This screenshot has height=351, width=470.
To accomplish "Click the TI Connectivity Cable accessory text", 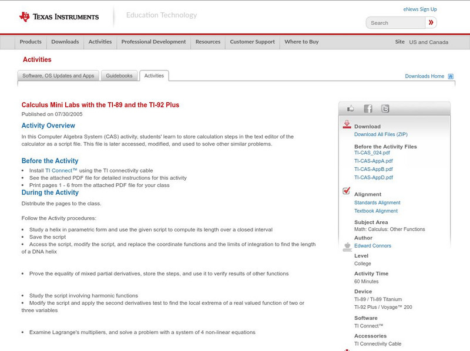I will pyautogui.click(x=378, y=344).
